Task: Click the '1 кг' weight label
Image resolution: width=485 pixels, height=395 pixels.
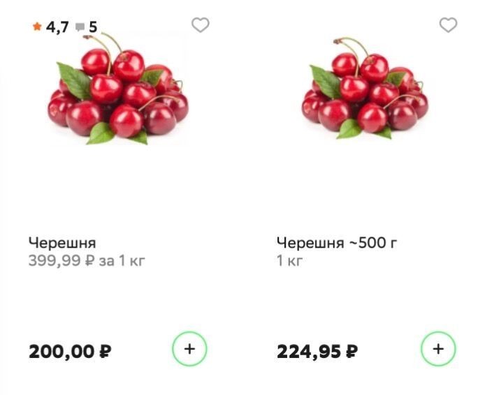Action: 289,261
